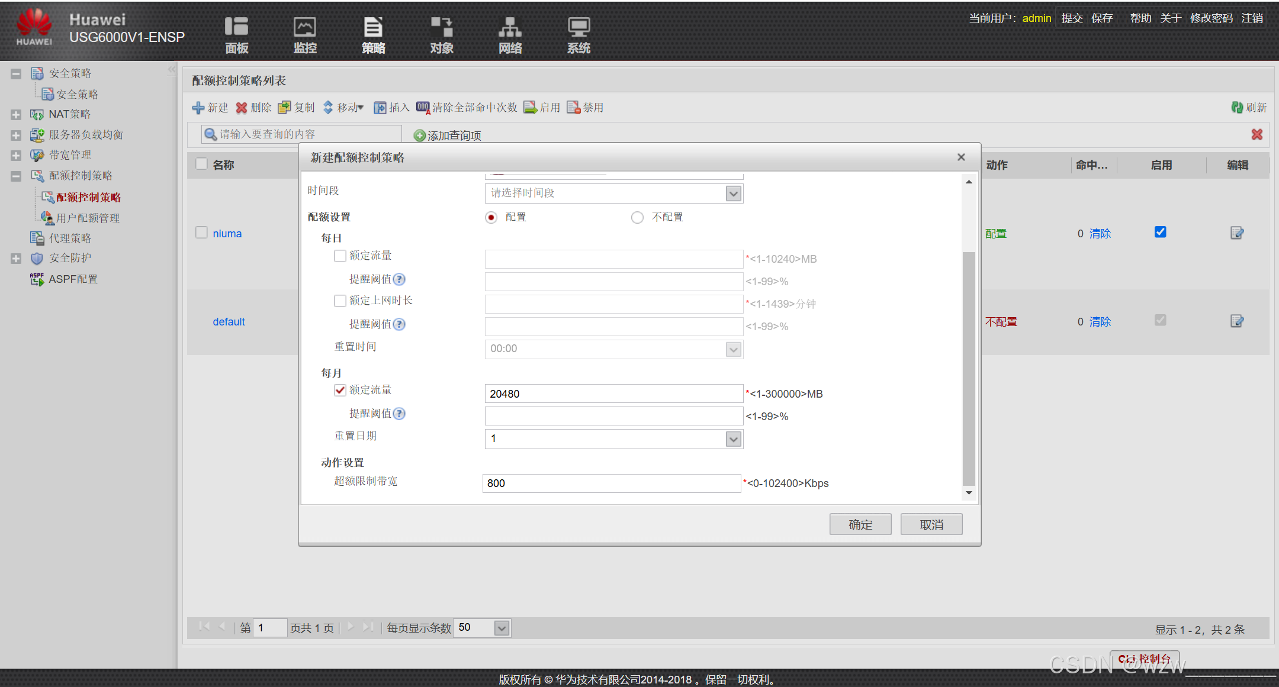Screen dimensions: 1279x687
Task: Open the 面板 dashboard icon
Action: 236,27
